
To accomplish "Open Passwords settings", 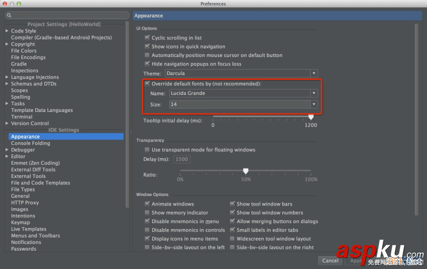I will (x=23, y=249).
